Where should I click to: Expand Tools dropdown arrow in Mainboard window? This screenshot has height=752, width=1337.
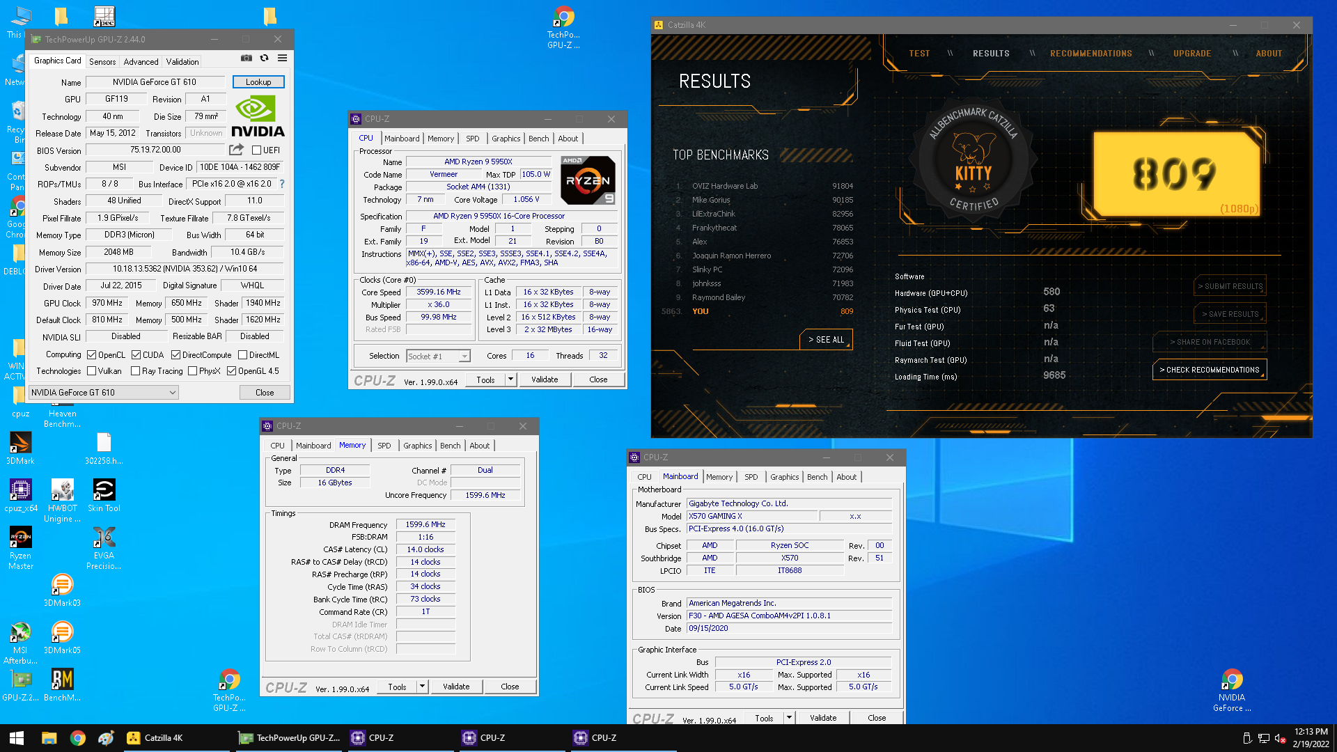pos(789,718)
